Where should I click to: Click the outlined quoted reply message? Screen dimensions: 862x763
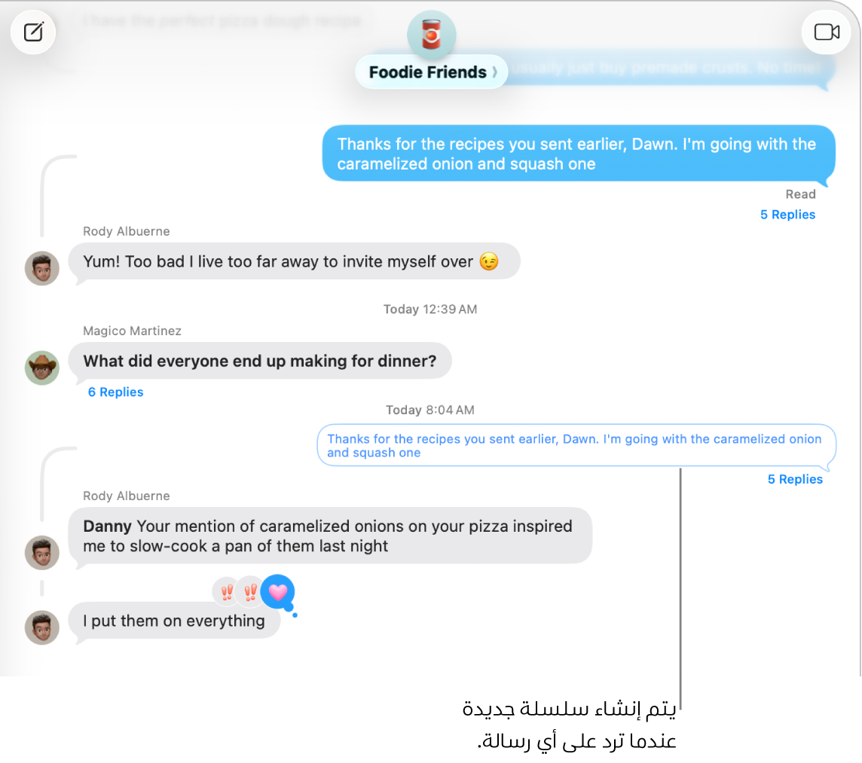tap(576, 446)
